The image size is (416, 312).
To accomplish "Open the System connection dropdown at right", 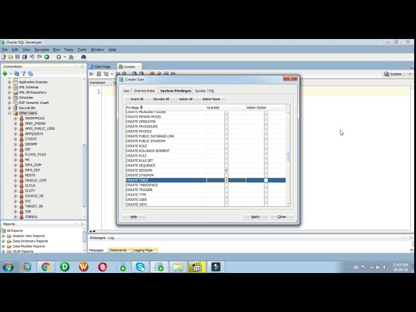I will click(410, 74).
